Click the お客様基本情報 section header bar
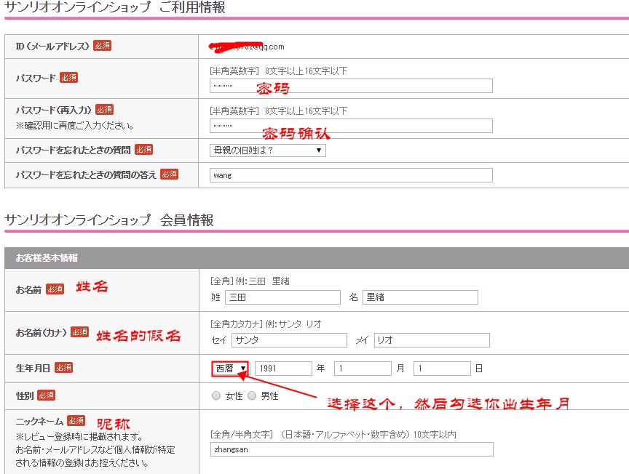 316,258
